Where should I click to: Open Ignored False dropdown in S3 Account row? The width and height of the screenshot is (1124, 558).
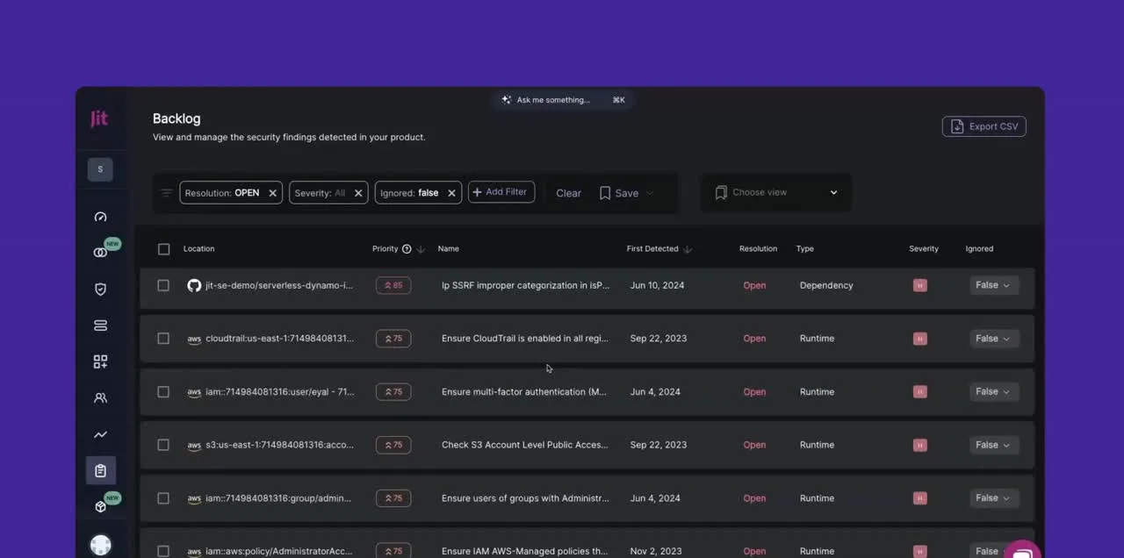pos(994,445)
